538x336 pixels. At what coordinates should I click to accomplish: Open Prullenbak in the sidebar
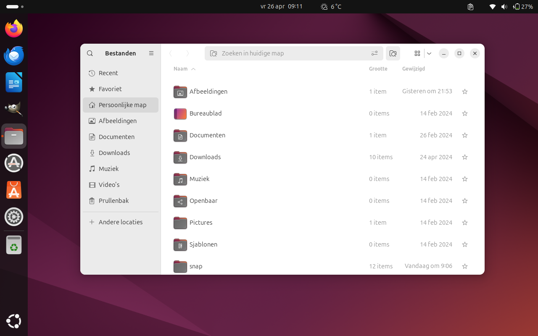113,201
